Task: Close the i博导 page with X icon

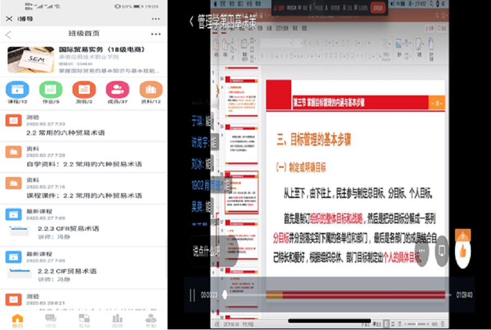Action: point(9,19)
